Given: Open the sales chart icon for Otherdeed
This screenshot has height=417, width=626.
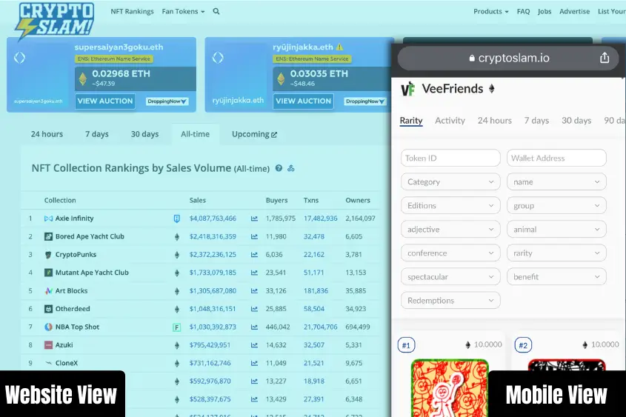Looking at the screenshot, I should [x=254, y=309].
